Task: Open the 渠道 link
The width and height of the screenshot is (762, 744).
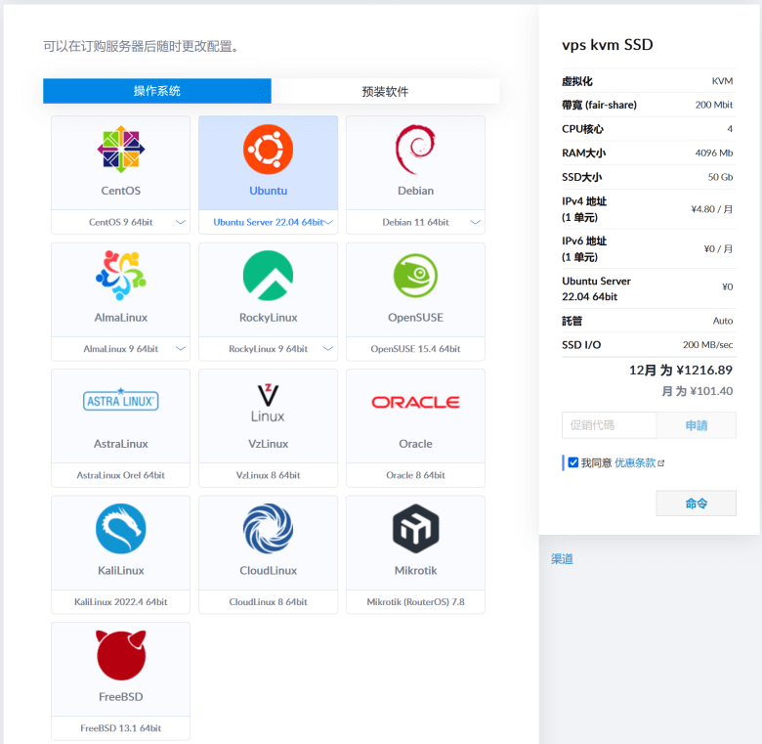Action: (562, 559)
